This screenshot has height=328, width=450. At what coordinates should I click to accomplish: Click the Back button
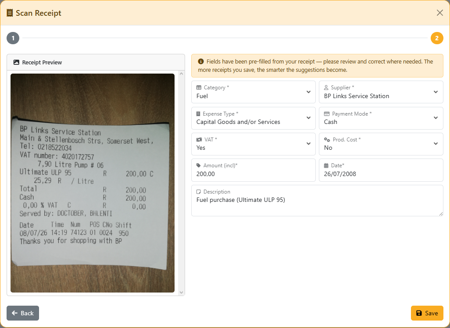click(23, 313)
